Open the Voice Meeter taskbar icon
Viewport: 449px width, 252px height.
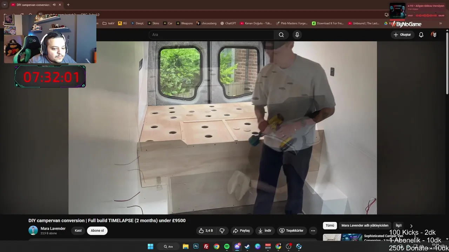[x=268, y=246]
